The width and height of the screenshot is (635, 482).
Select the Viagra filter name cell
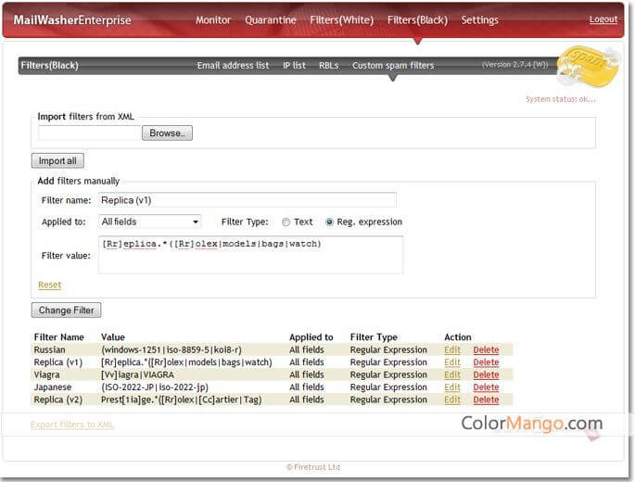coord(46,374)
